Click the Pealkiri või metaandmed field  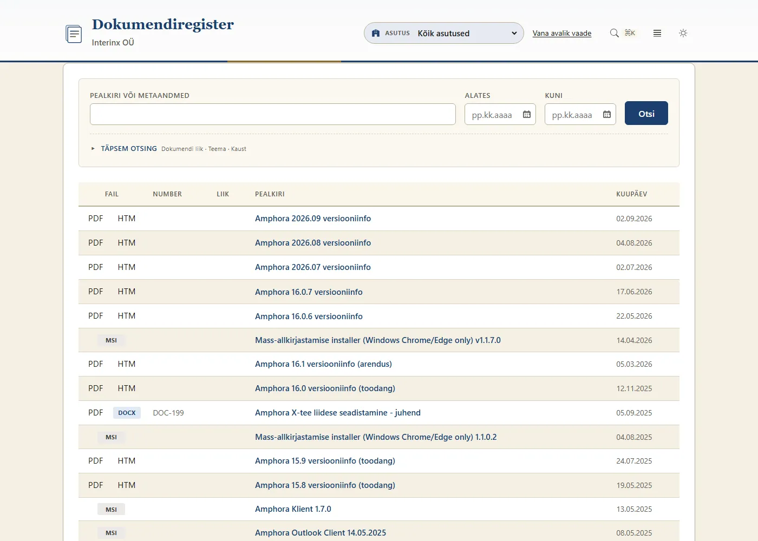pos(273,114)
